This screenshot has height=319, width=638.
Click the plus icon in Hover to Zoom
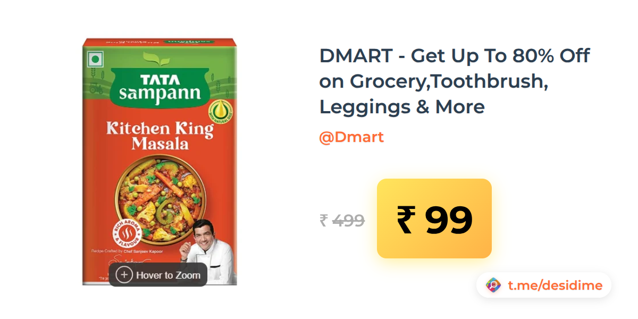124,275
